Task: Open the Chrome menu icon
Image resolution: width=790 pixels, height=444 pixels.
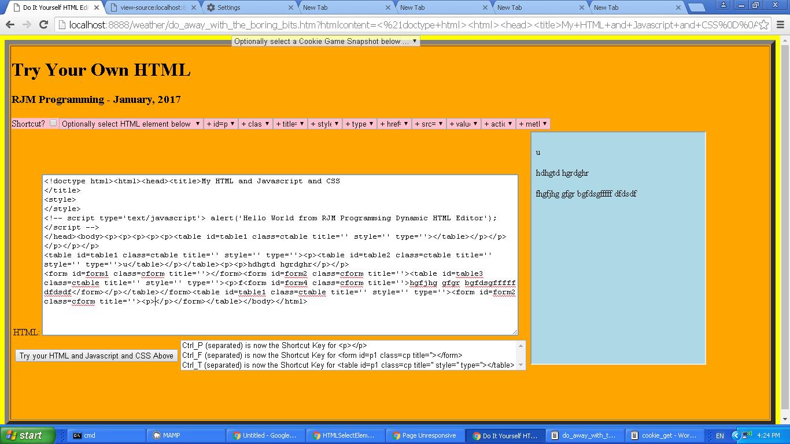Action: [x=780, y=25]
